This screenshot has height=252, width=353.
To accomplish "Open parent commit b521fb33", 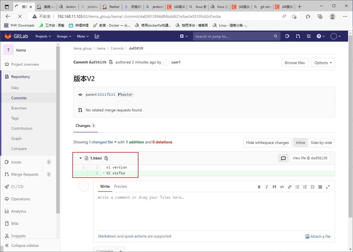I will click(106, 94).
